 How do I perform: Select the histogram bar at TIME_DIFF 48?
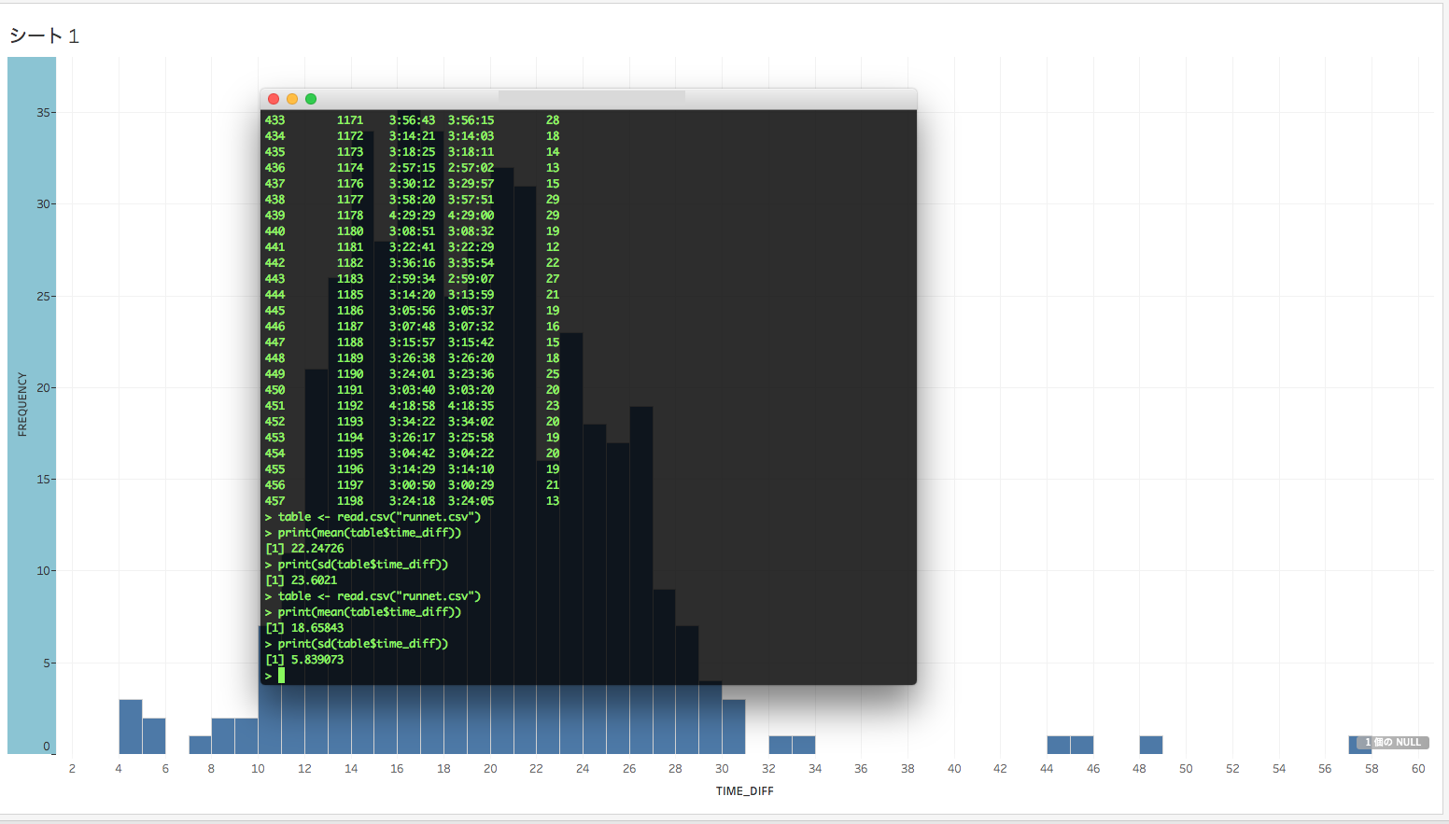coord(1151,745)
